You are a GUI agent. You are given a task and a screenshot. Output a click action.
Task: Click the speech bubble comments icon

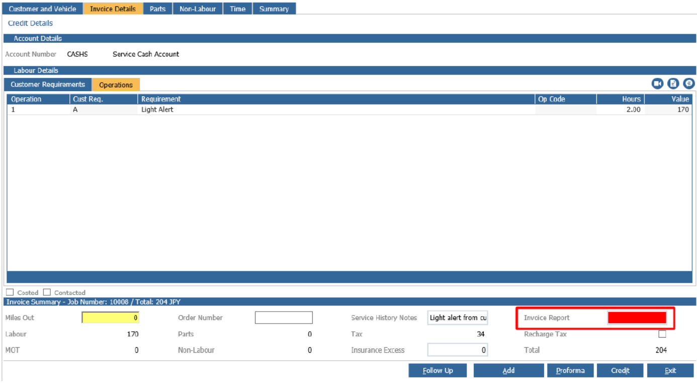[x=689, y=84]
